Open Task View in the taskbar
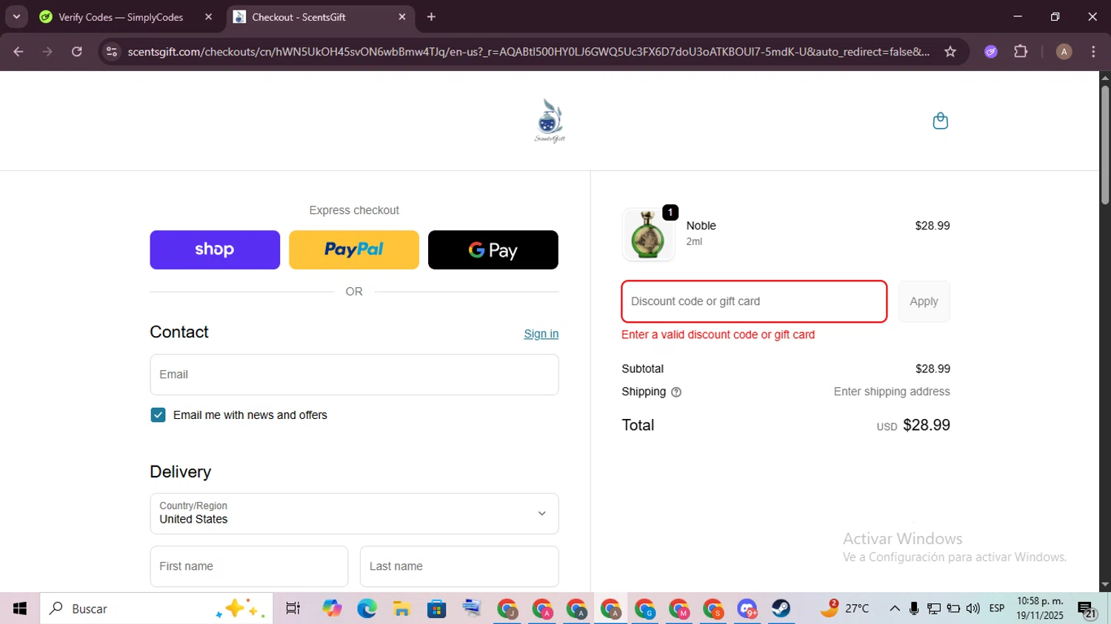1111x624 pixels. click(293, 608)
